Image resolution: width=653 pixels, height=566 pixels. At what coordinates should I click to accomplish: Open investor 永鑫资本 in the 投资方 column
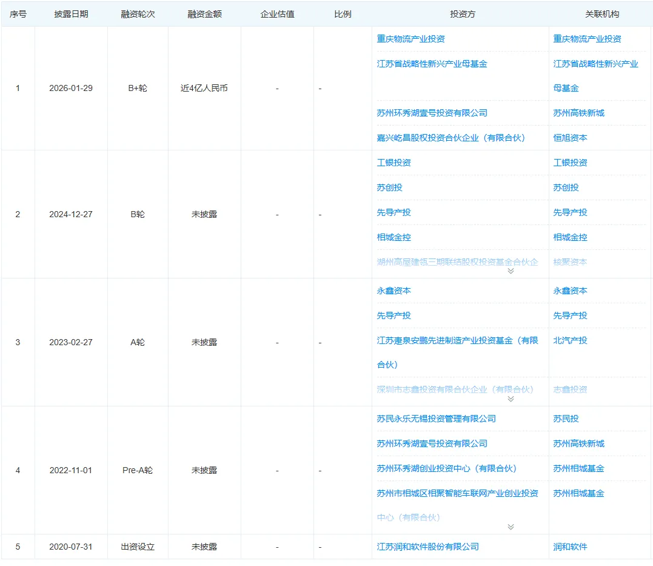393,291
